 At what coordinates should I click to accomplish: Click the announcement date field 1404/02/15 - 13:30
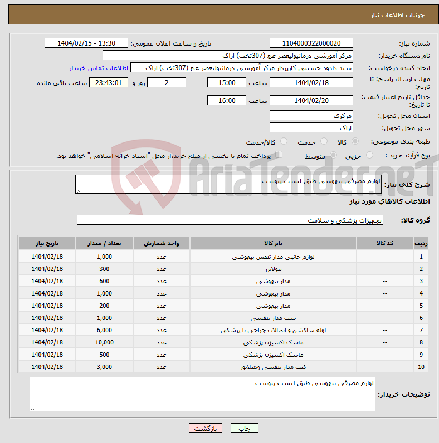pyautogui.click(x=86, y=43)
